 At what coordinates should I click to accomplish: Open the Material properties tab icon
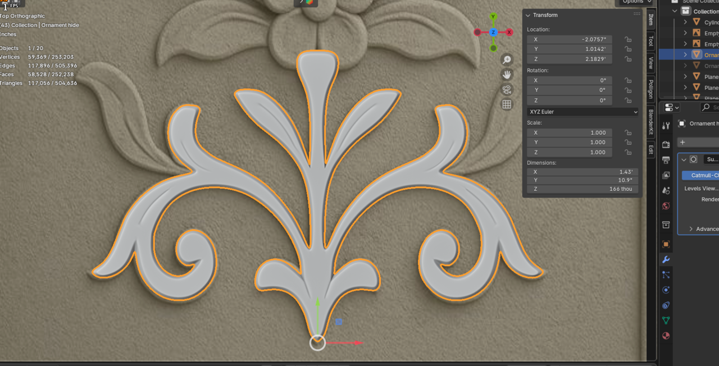pyautogui.click(x=666, y=336)
